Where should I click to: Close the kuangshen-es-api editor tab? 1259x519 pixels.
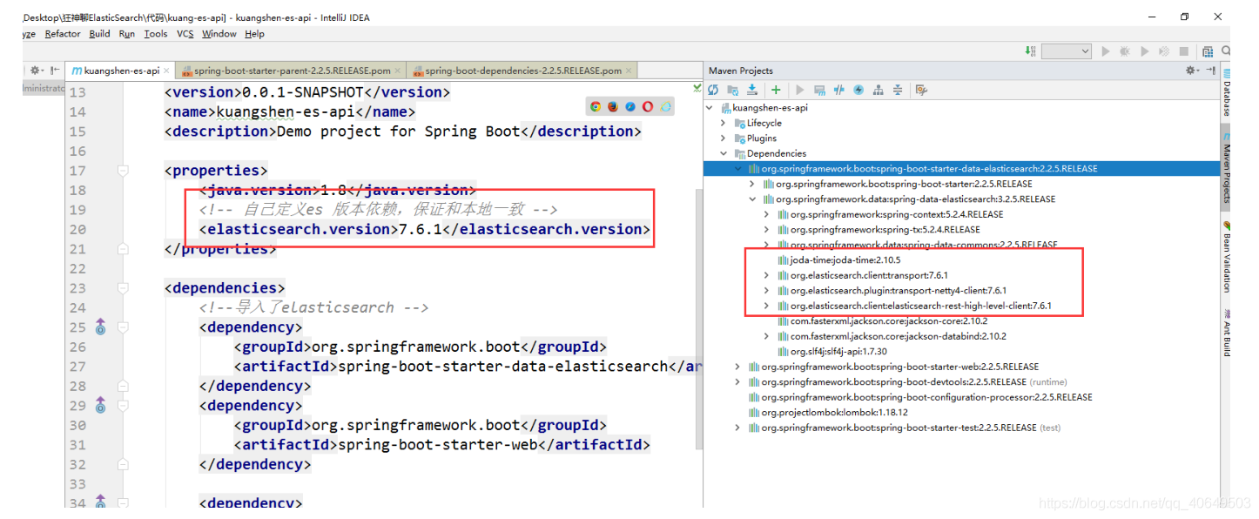point(167,71)
